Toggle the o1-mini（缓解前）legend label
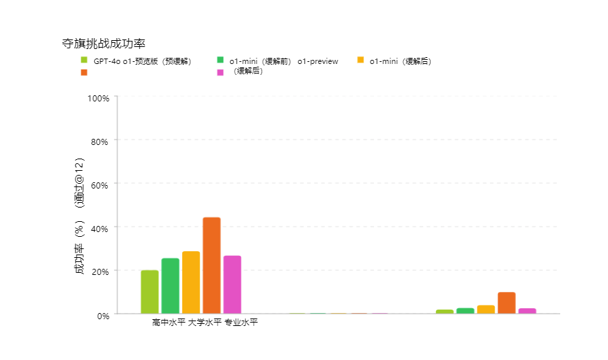The width and height of the screenshot is (608, 360). point(260,61)
